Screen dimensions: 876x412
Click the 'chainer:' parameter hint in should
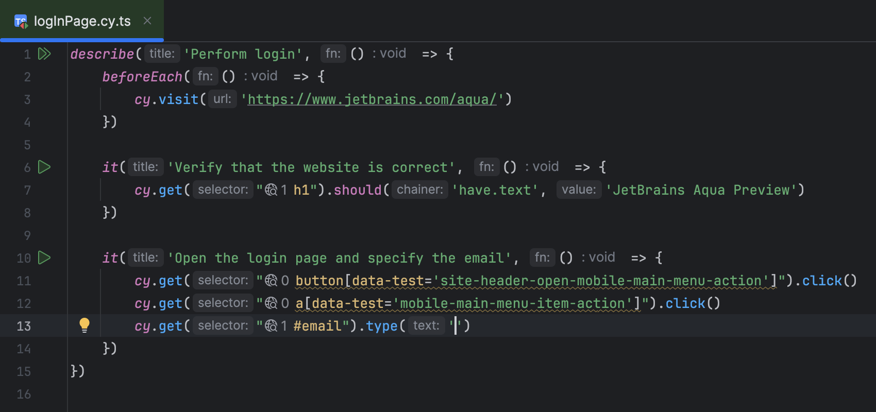point(419,190)
